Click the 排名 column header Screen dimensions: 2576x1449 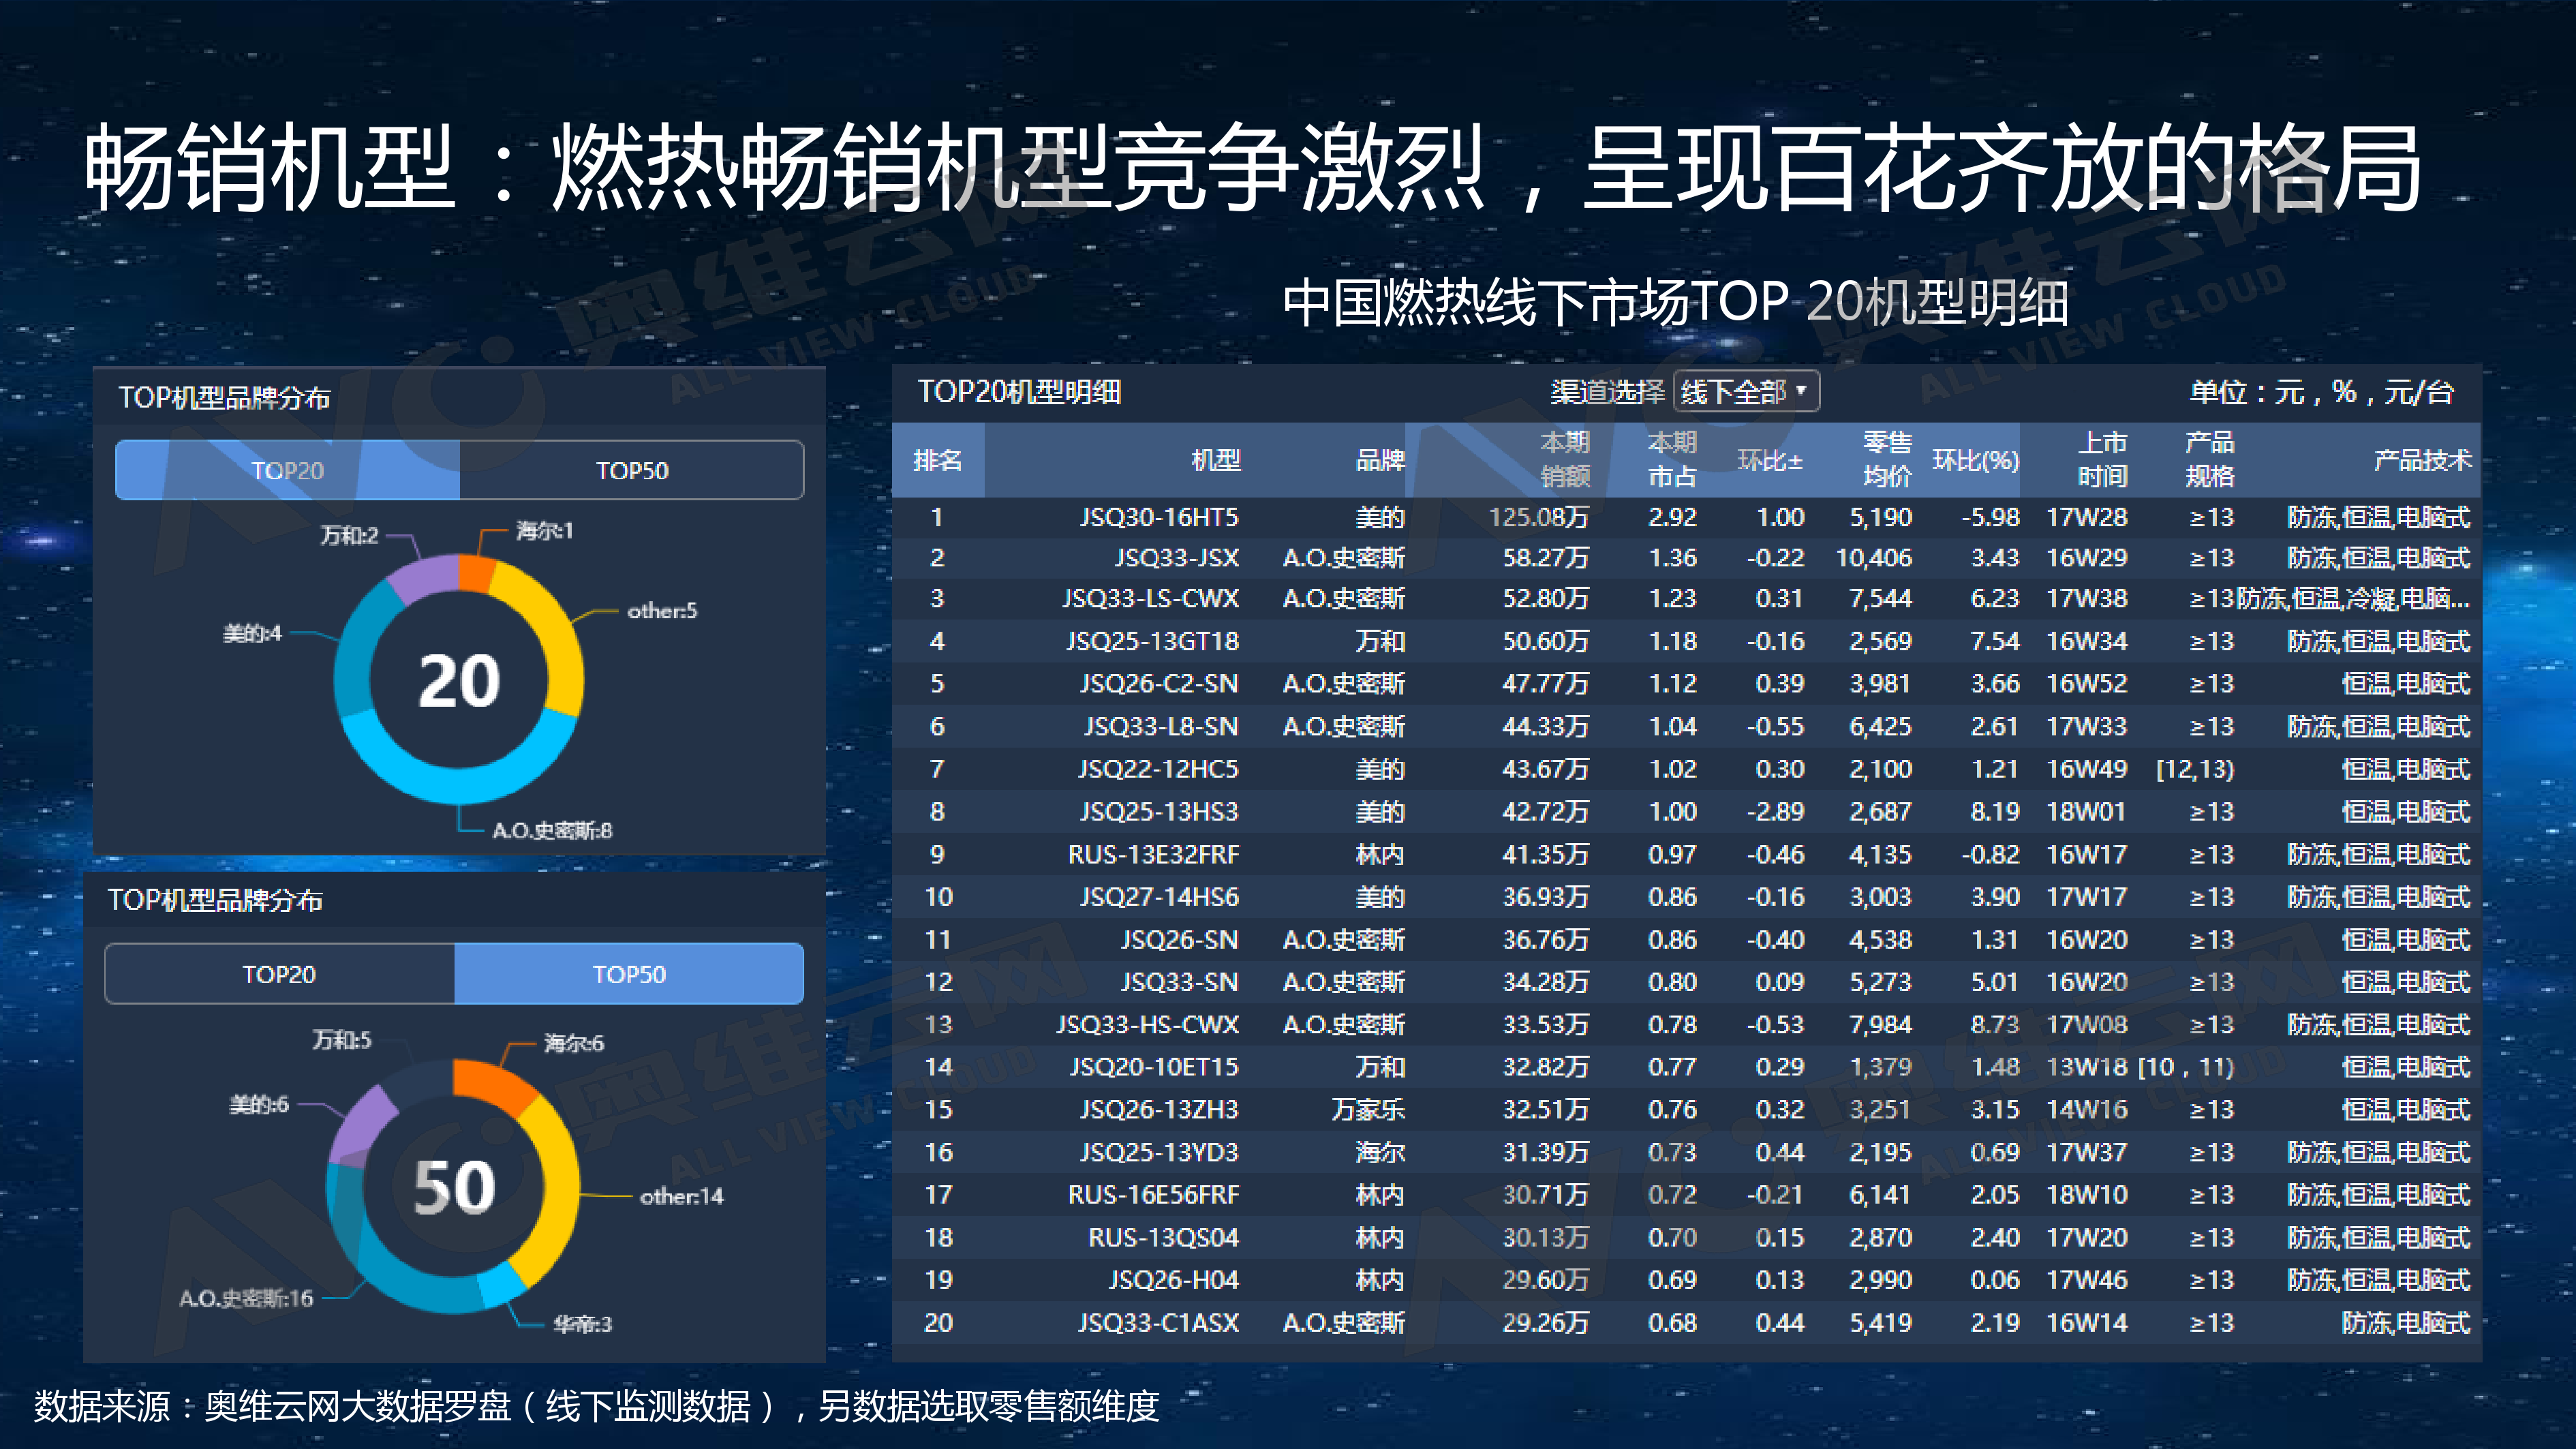937,460
